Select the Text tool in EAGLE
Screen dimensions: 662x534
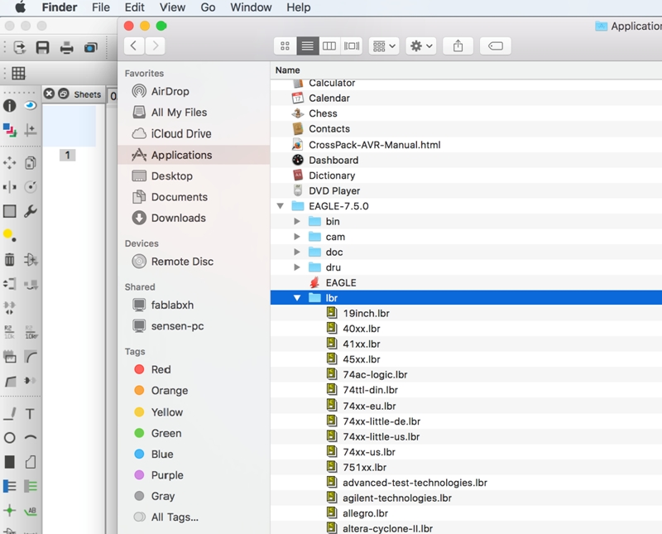[x=30, y=414]
